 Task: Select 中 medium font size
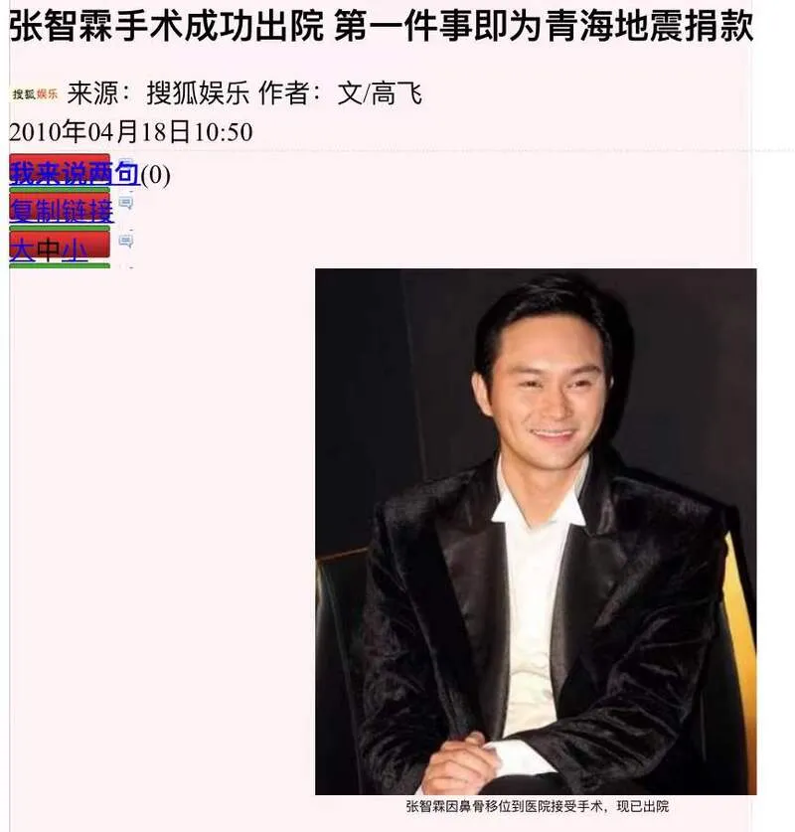coord(48,250)
